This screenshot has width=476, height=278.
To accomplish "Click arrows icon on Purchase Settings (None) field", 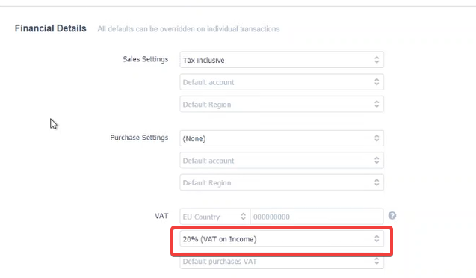I will [x=377, y=138].
